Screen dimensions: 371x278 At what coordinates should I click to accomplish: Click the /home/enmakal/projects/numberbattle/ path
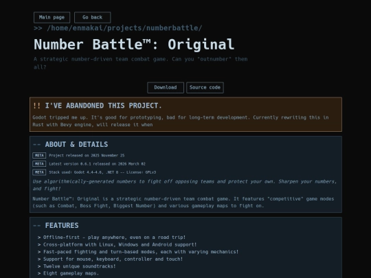pos(124,28)
